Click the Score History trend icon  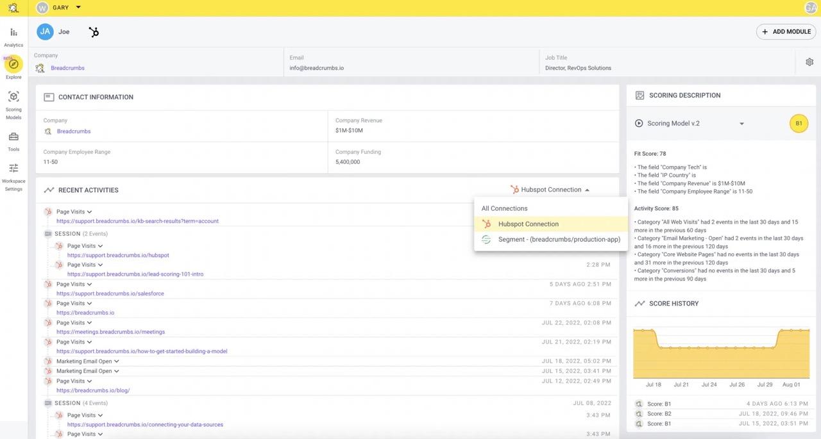pos(639,304)
